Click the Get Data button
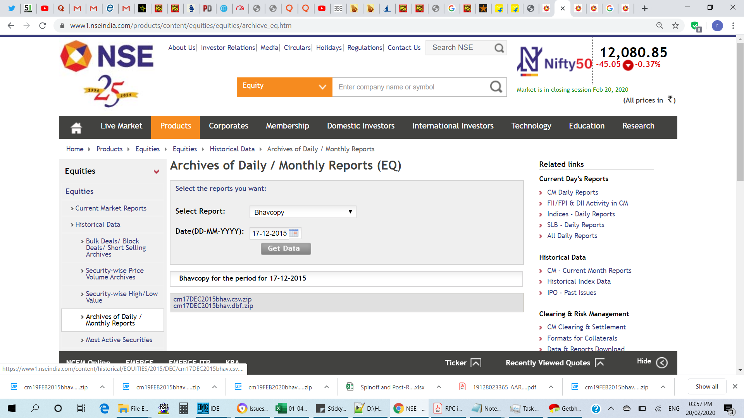The height and width of the screenshot is (418, 744). point(286,248)
